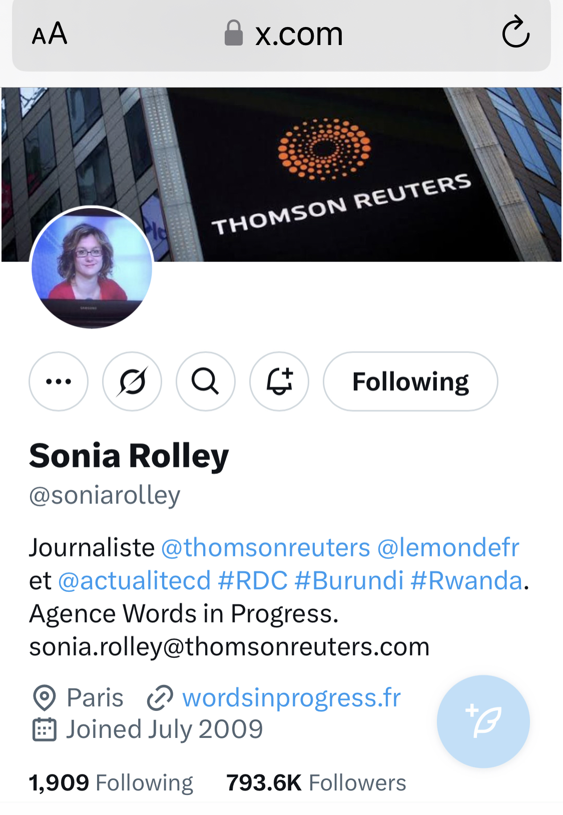This screenshot has height=815, width=563.
Task: View the 1,909 Following list
Action: 111,783
